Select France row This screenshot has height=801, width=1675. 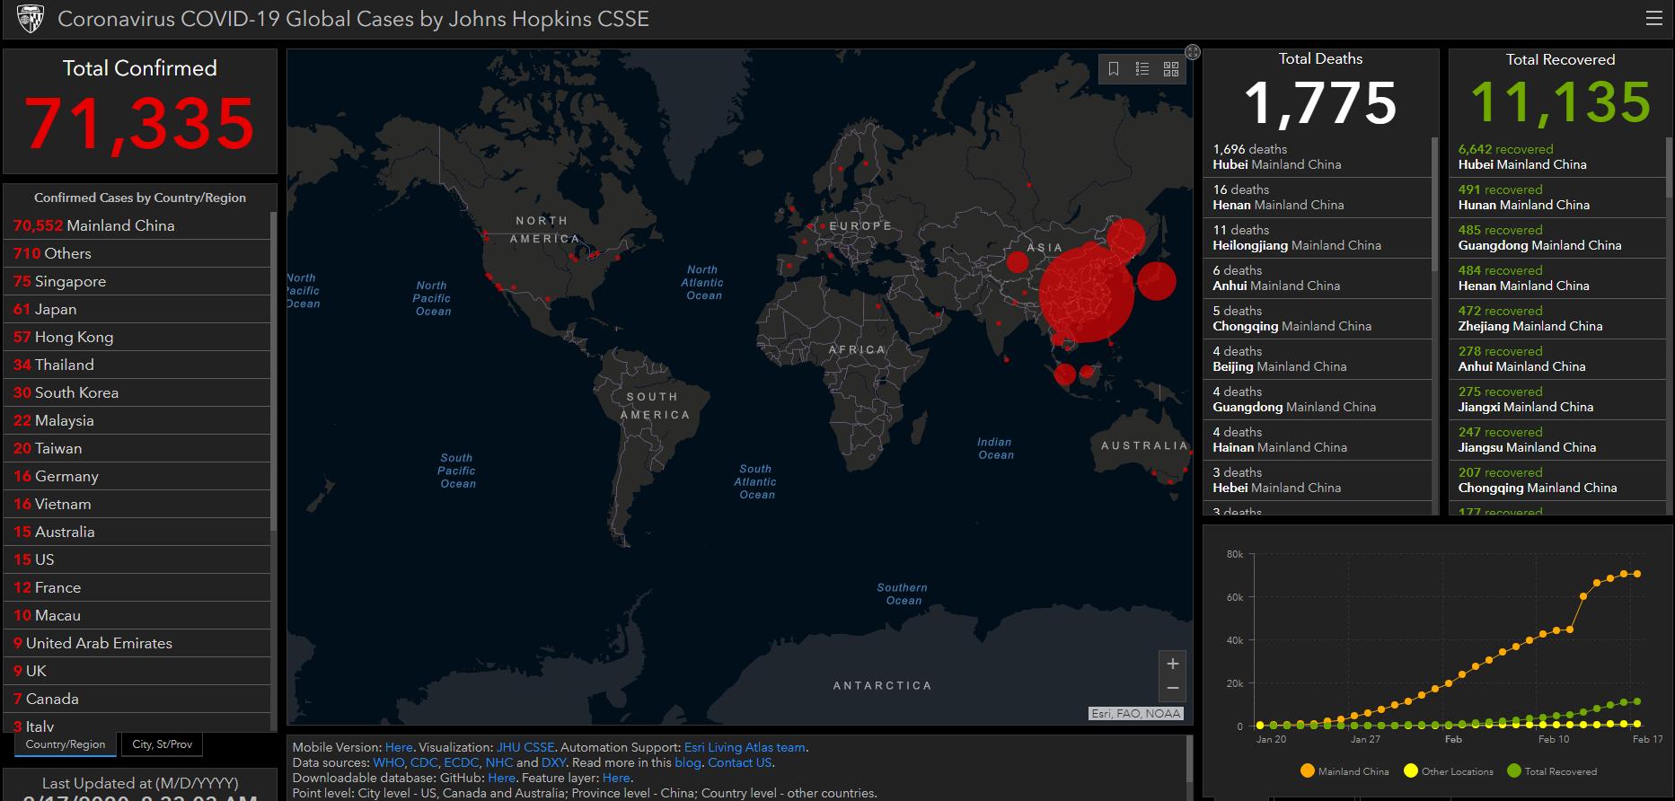pyautogui.click(x=137, y=587)
